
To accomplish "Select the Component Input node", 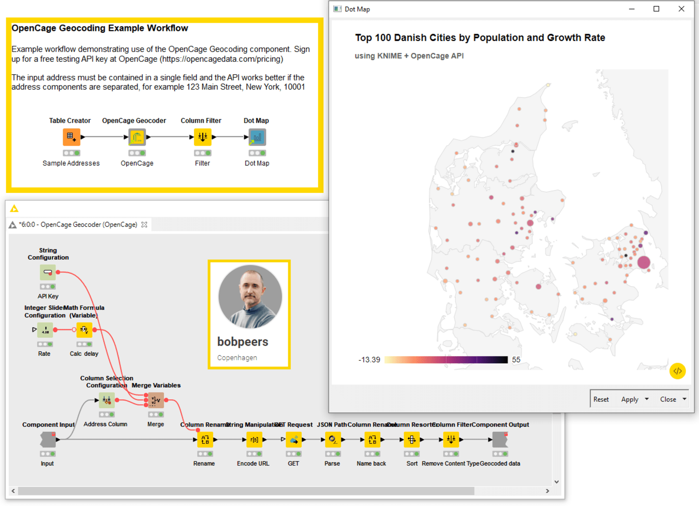I will pyautogui.click(x=47, y=440).
